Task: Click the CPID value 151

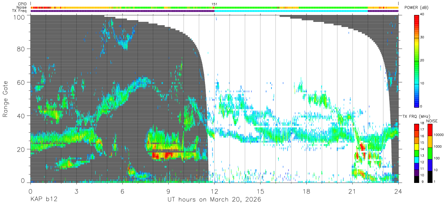Action: coord(215,4)
